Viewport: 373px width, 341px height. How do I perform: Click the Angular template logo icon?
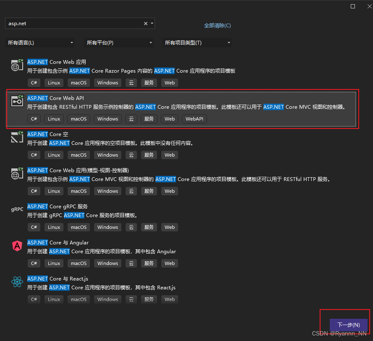17,246
